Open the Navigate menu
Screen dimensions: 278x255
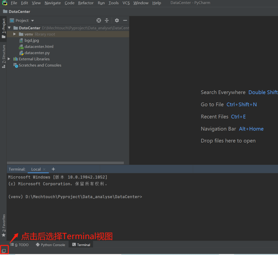pyautogui.click(x=53, y=3)
